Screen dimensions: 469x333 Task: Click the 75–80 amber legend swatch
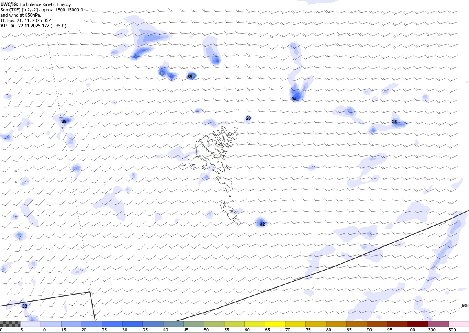pyautogui.click(x=316, y=324)
